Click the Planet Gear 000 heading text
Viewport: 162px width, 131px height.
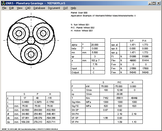tap(79, 12)
